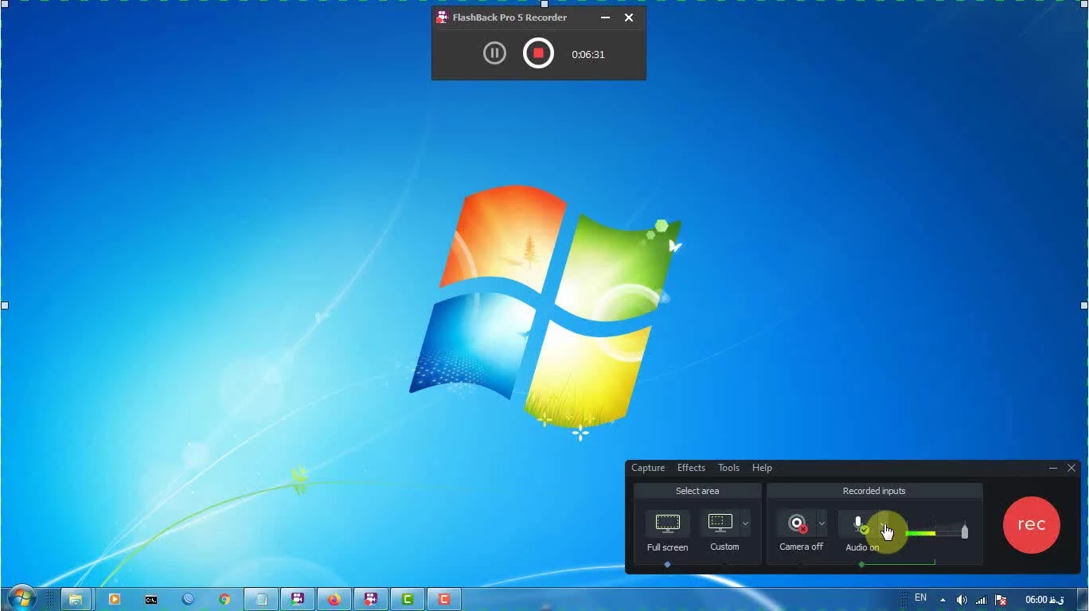Viewport: 1089px width, 611px height.
Task: Open the Capture menu
Action: click(x=648, y=468)
